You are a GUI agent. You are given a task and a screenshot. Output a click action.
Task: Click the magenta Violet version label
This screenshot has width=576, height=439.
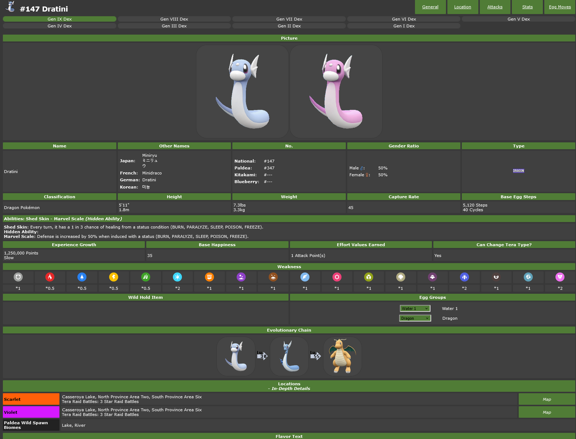coord(31,412)
